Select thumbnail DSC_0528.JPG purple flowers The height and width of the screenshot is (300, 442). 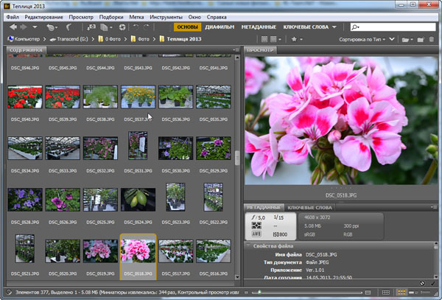tap(25, 200)
